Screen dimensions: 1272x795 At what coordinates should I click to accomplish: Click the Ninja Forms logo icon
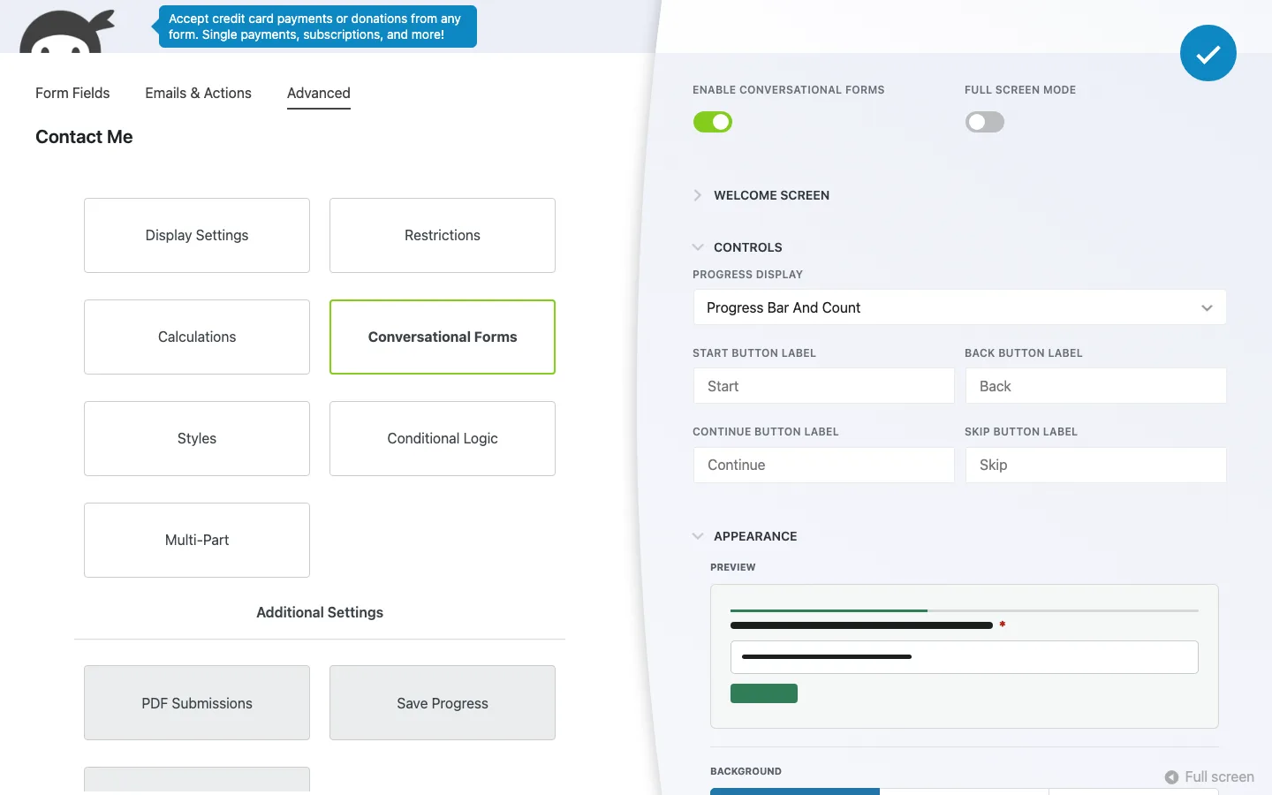pyautogui.click(x=67, y=32)
